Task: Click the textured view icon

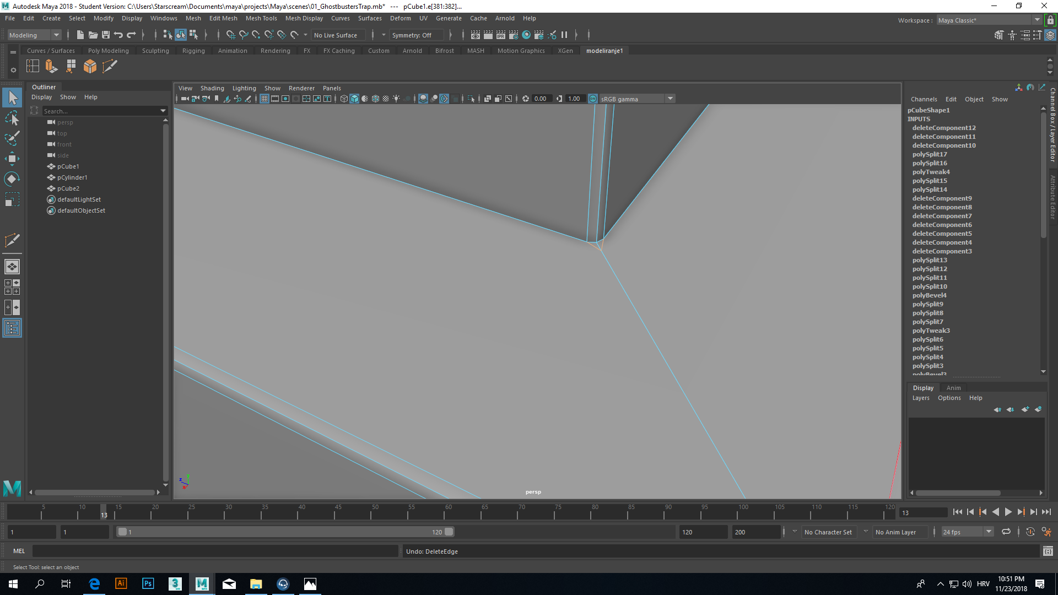Action: click(x=376, y=99)
